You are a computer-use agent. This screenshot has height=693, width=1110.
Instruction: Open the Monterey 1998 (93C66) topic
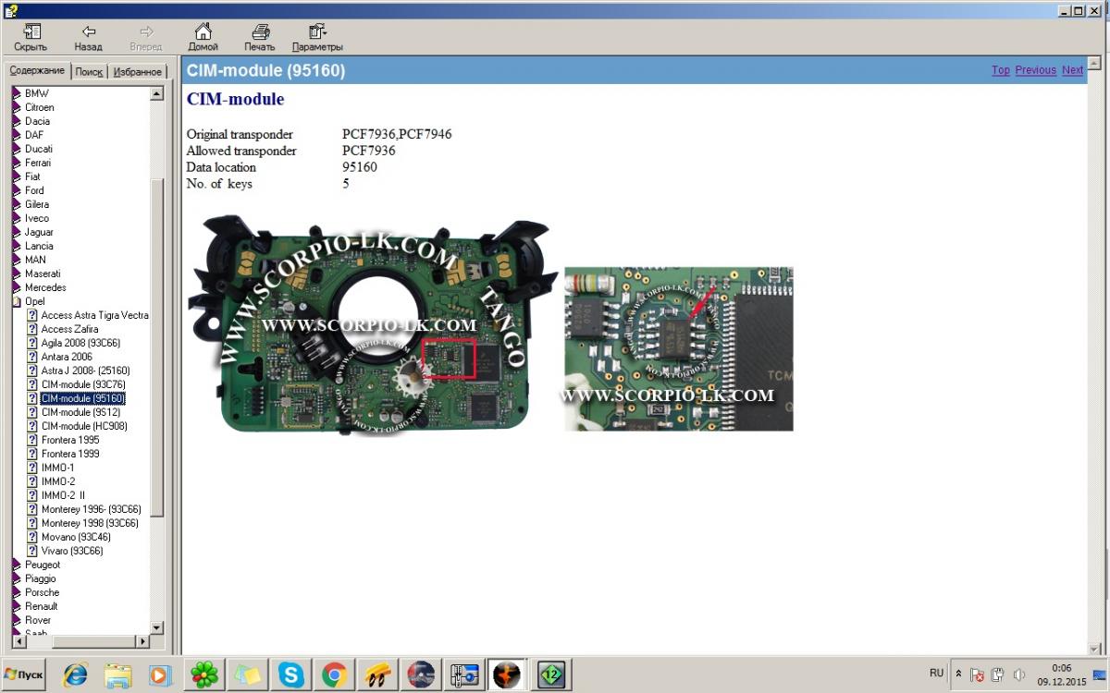tap(90, 523)
